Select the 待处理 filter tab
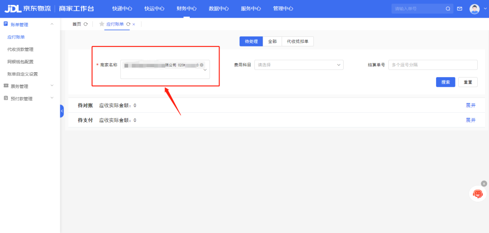 [251, 42]
